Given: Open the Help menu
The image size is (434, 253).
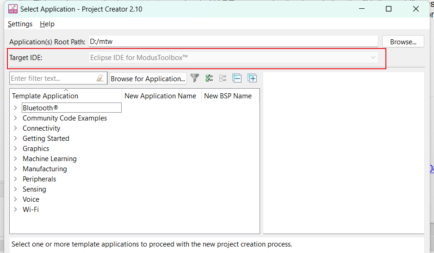Looking at the screenshot, I should click(47, 24).
